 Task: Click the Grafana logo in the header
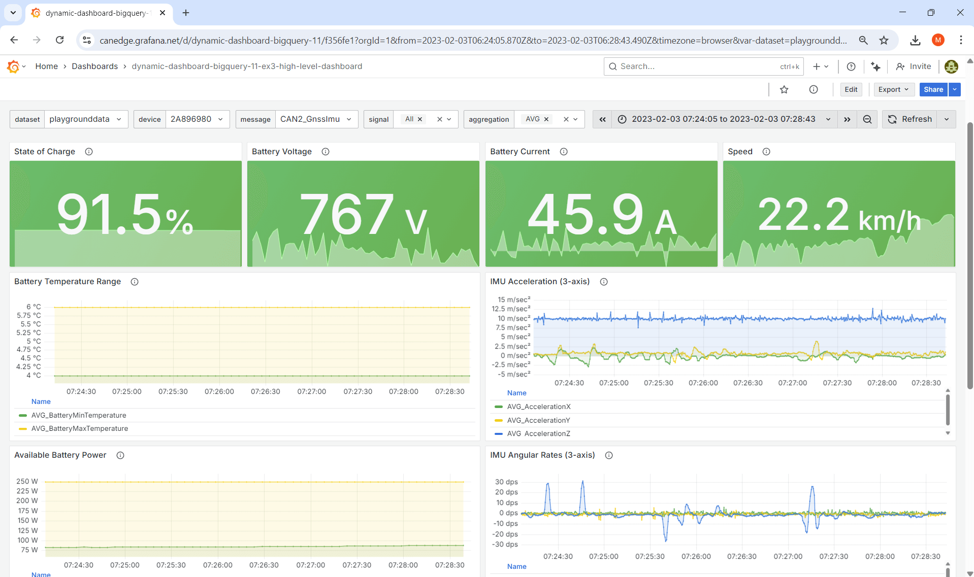[x=13, y=66]
